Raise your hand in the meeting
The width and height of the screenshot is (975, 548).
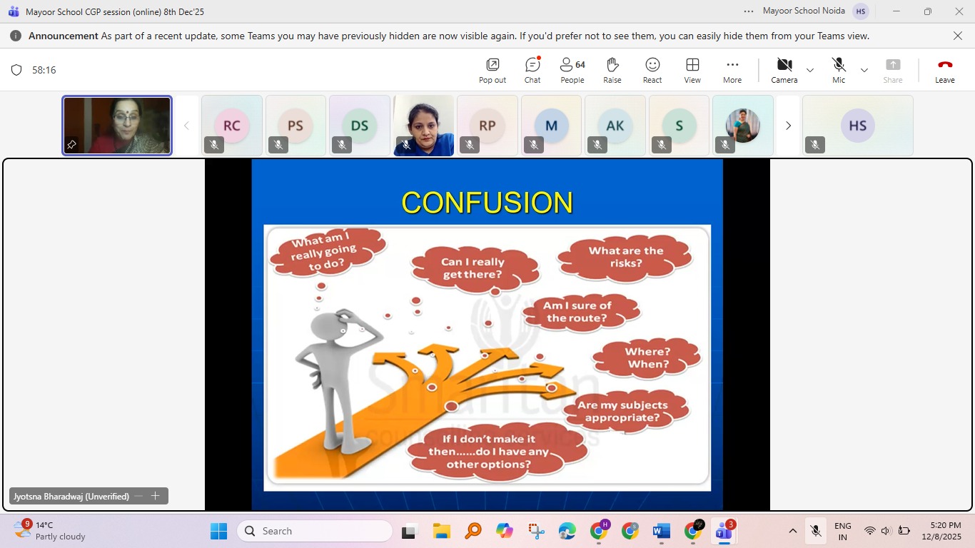(612, 69)
